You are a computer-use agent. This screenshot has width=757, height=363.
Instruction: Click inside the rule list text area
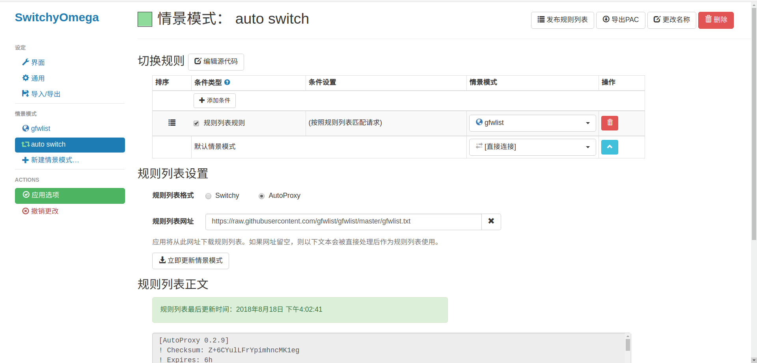(x=388, y=349)
